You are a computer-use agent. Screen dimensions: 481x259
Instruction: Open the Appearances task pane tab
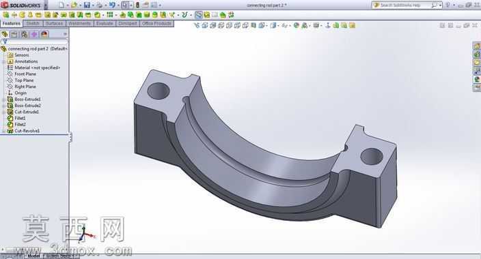(477, 79)
